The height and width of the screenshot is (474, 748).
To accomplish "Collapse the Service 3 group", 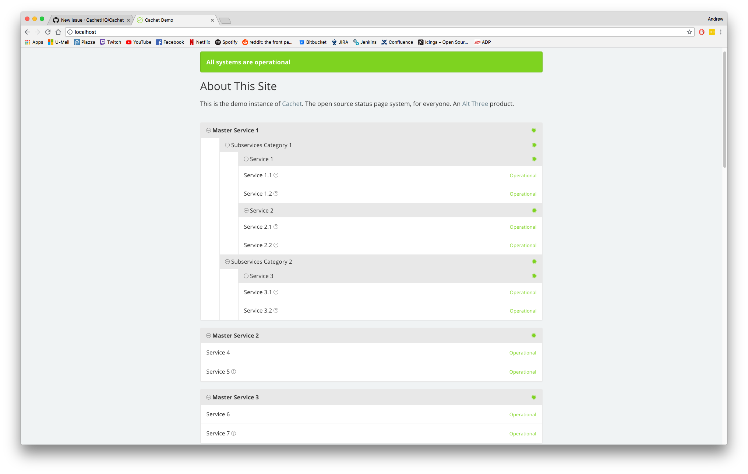I will click(x=246, y=276).
